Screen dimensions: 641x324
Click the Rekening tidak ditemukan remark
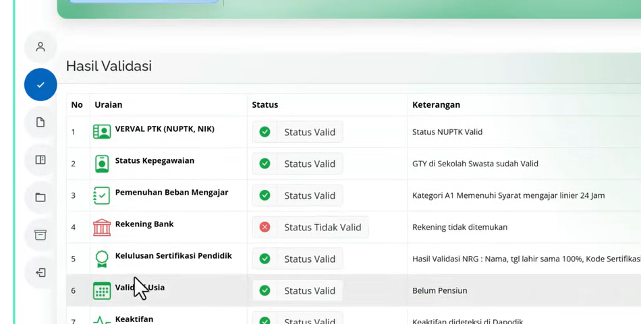(x=459, y=227)
